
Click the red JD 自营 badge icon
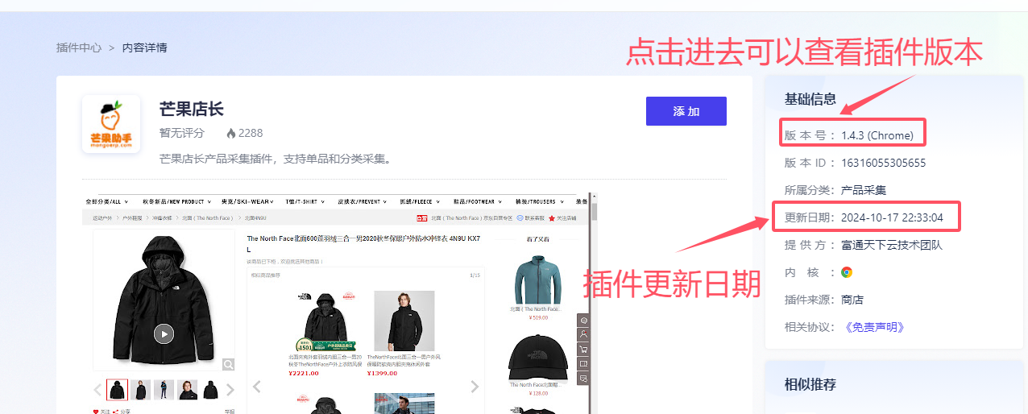(421, 218)
